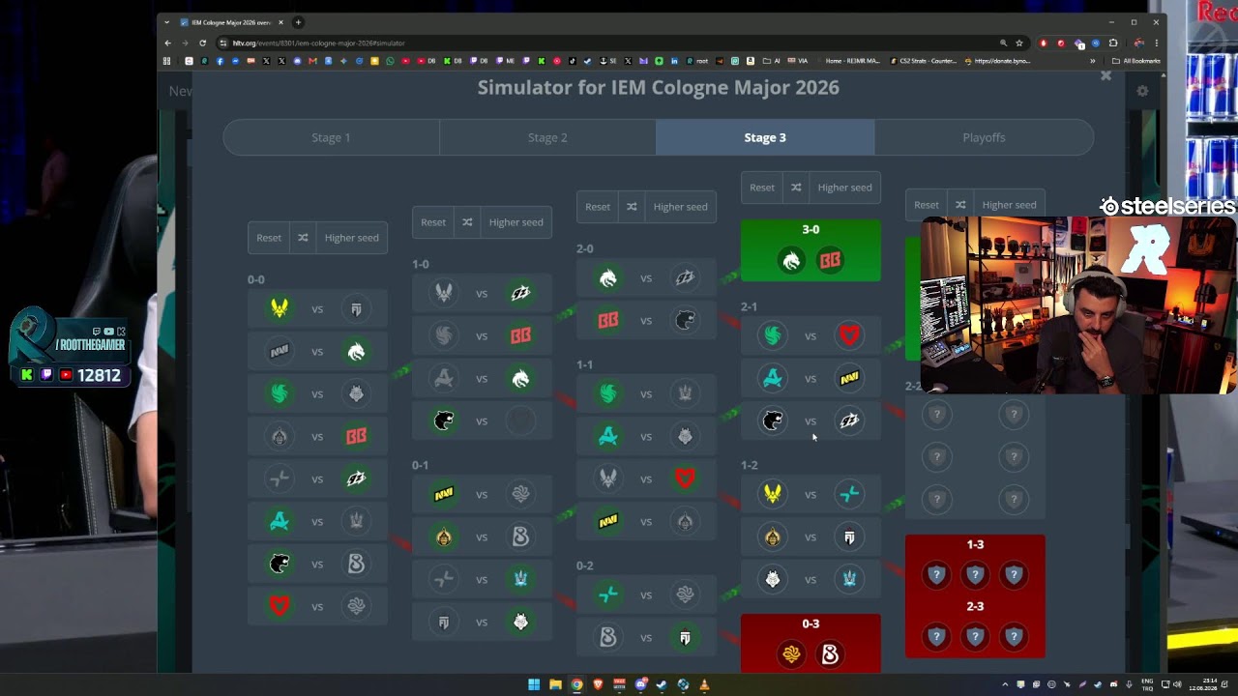Image resolution: width=1238 pixels, height=696 pixels.
Task: Pick the yellow NAVI logo in the 2-1 round
Action: click(849, 379)
